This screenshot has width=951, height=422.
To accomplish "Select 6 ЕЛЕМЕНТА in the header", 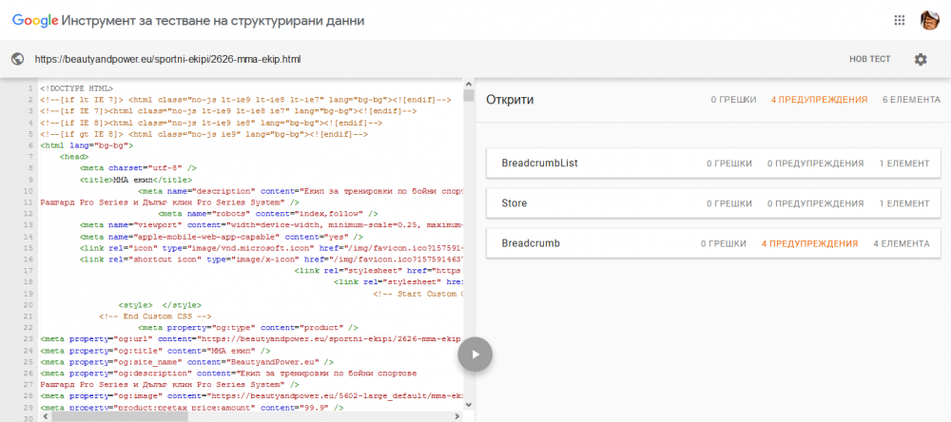I will [x=912, y=100].
